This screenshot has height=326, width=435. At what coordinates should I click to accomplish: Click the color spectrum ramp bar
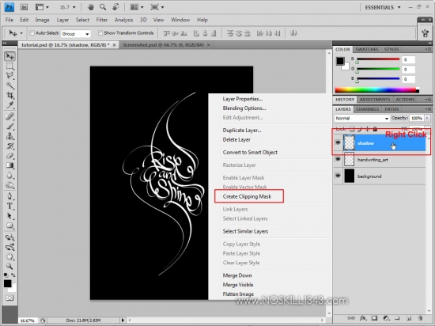pos(377,90)
